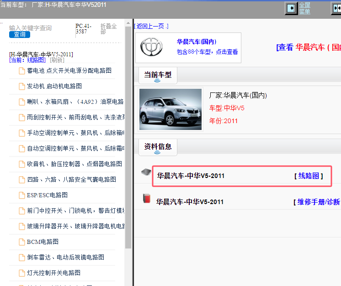Select 倒车雷达、电动后视镜电路图 entry
This screenshot has height=286, width=341.
pyautogui.click(x=65, y=257)
